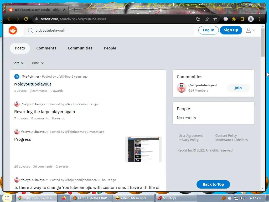Open the Content Policy link
This screenshot has height=202, width=269.
[226, 135]
